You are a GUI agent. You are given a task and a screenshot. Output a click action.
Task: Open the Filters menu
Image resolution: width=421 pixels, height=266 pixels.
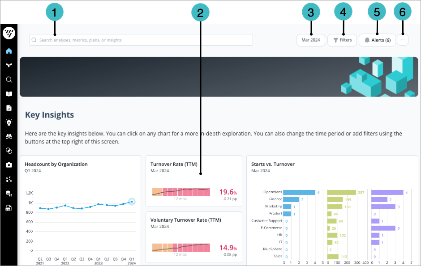click(x=342, y=40)
